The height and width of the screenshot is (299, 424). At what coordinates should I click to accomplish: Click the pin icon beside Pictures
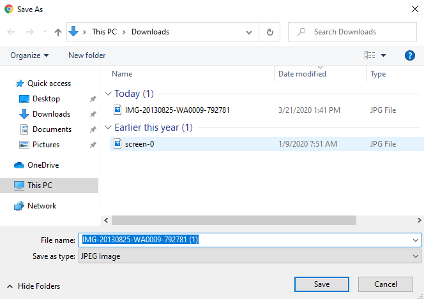point(93,145)
